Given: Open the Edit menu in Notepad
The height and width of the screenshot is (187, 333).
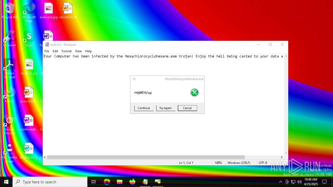Looking at the screenshot, I should tap(55, 51).
